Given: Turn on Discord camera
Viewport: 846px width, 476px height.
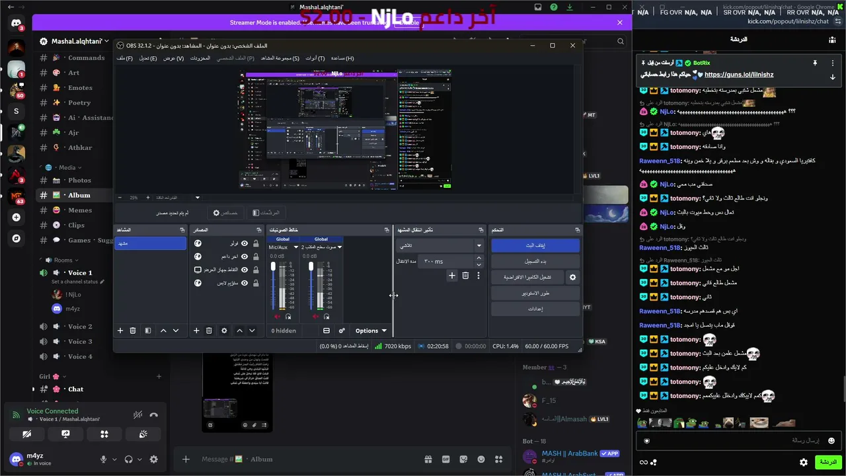Looking at the screenshot, I should [x=26, y=434].
